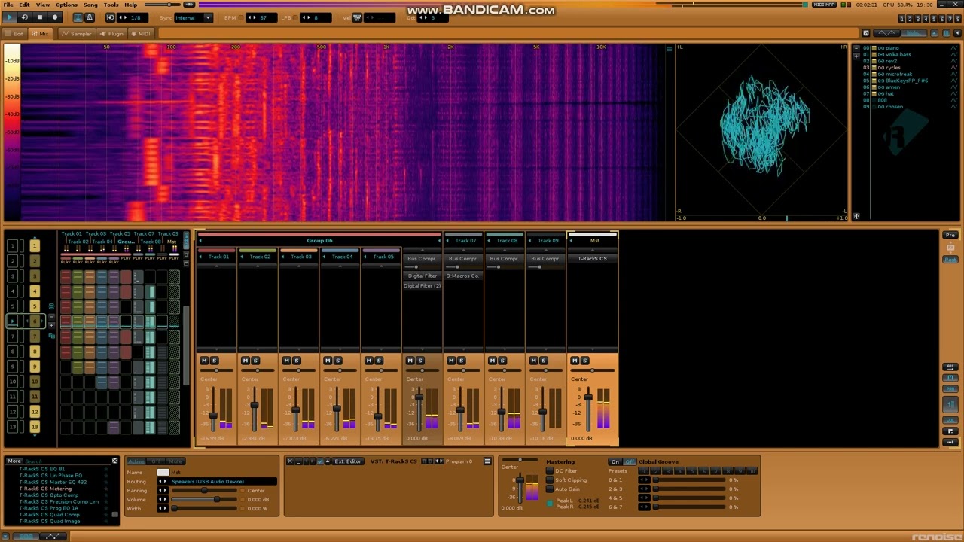
Task: Open the Routing dropdown (Speakers USB Audio Device)
Action: coord(216,481)
